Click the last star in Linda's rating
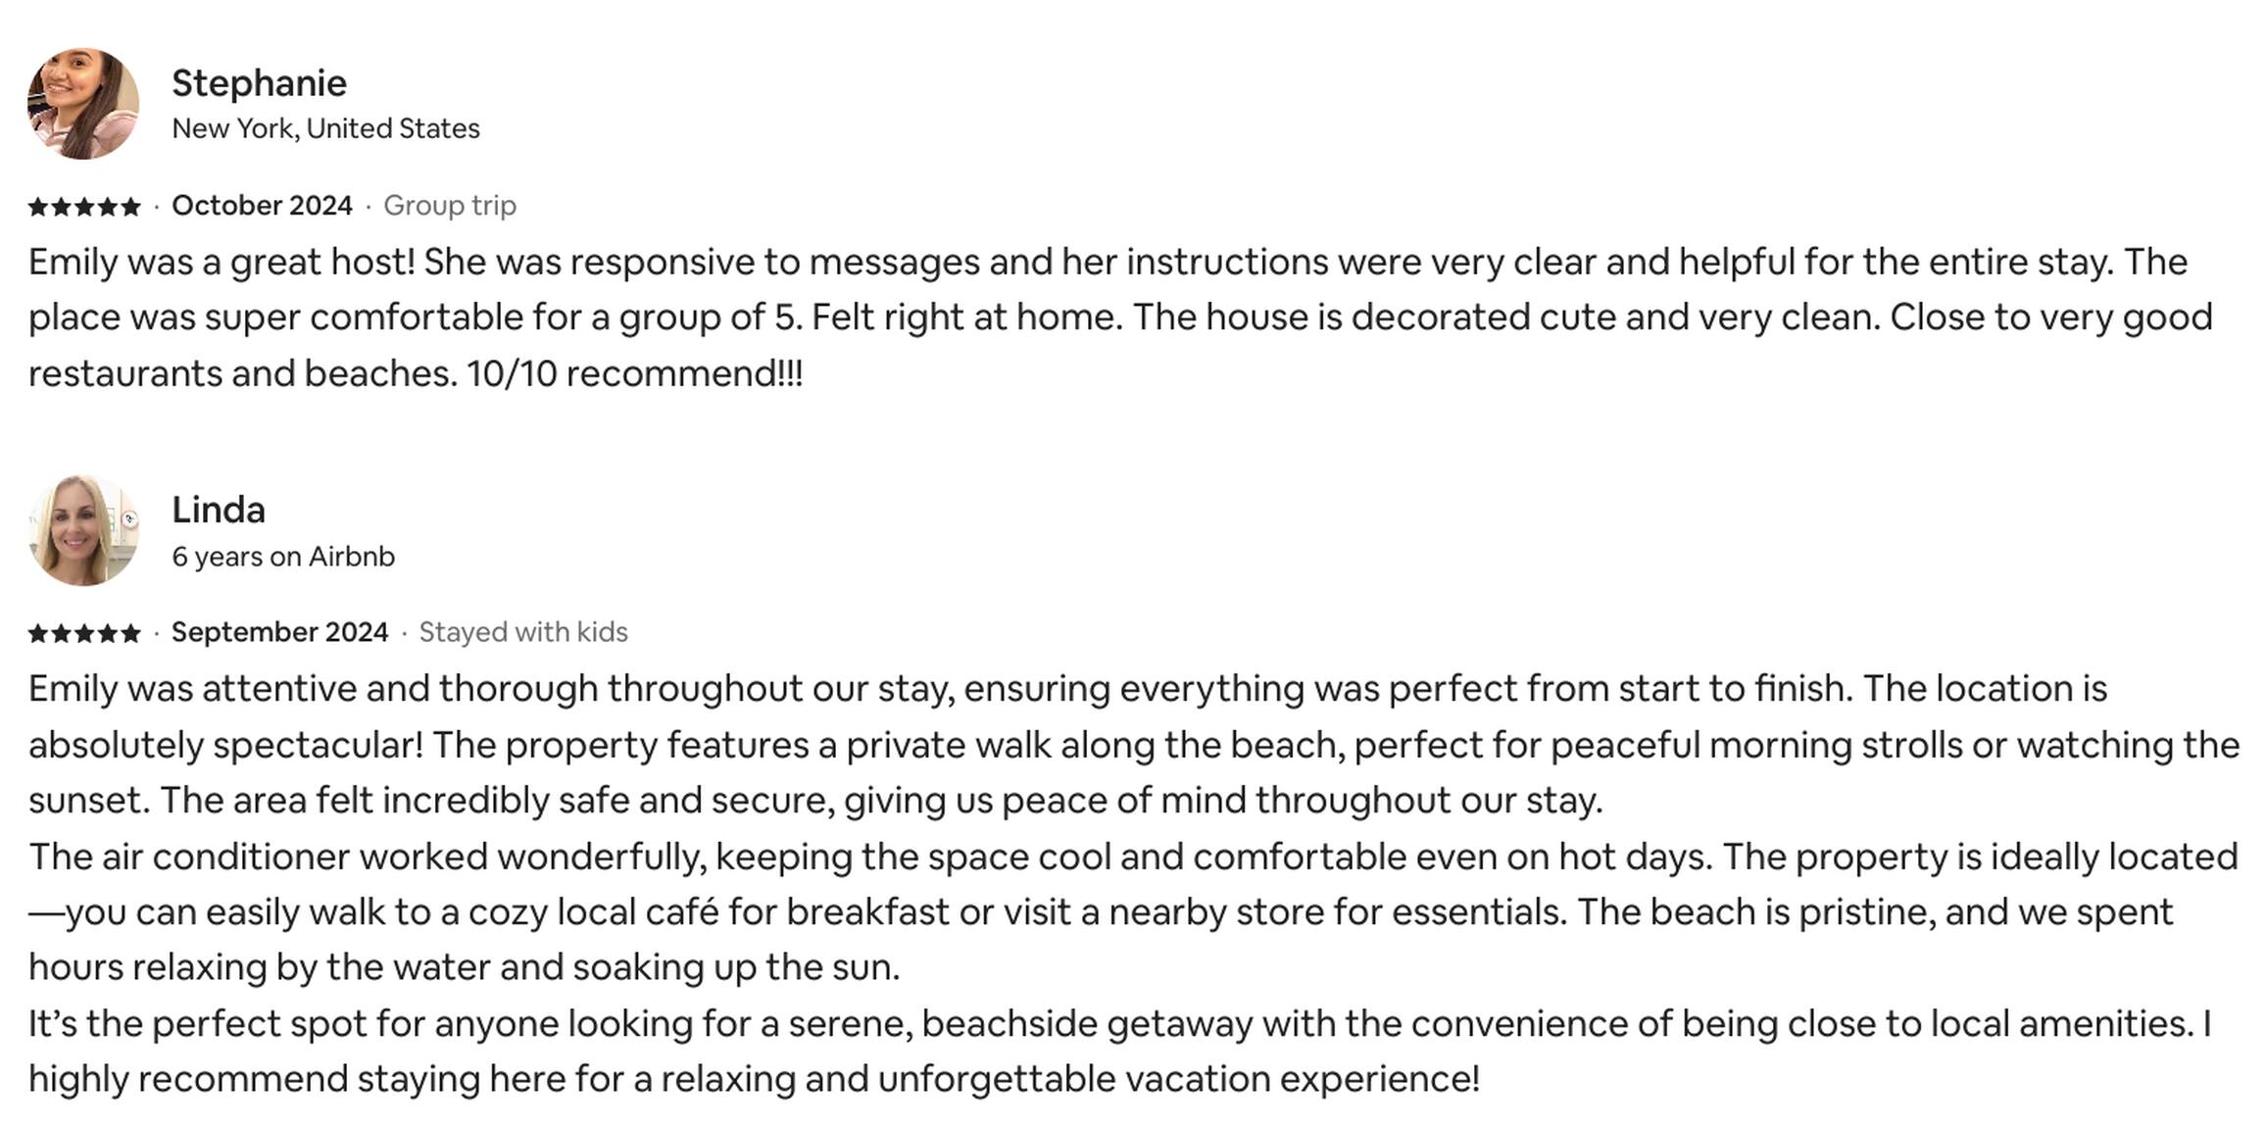 (x=130, y=633)
